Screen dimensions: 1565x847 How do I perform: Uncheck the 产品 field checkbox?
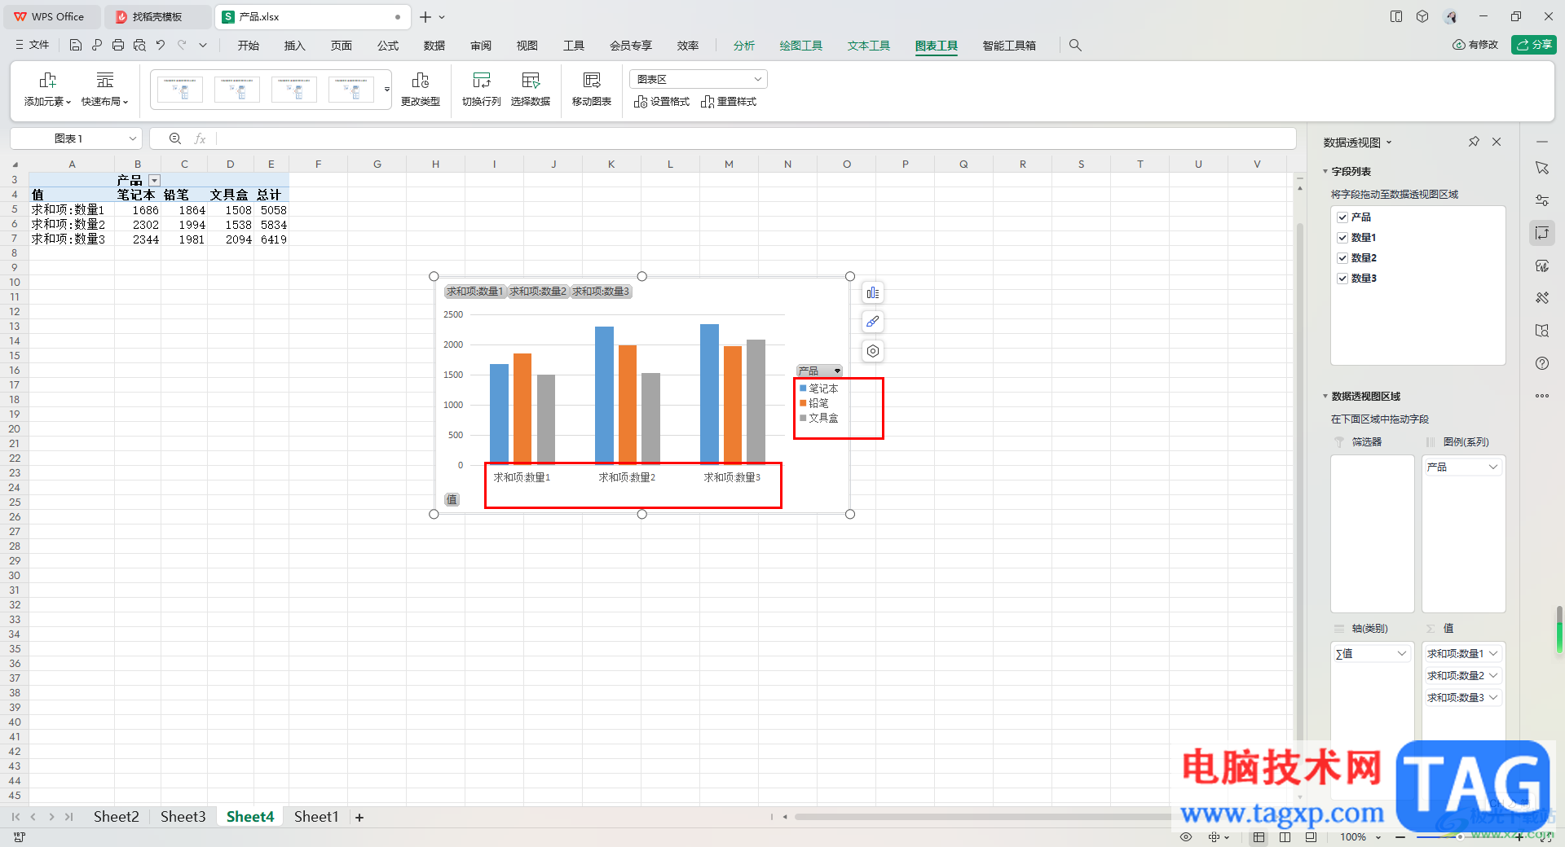point(1342,217)
